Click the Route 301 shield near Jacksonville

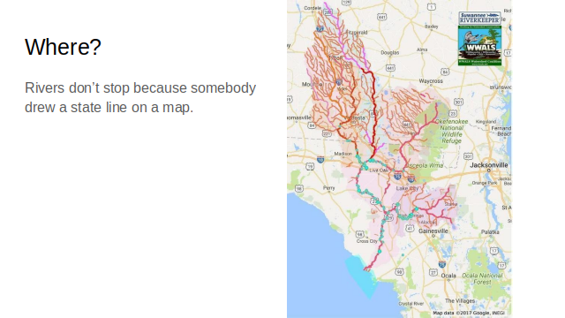pyautogui.click(x=468, y=156)
